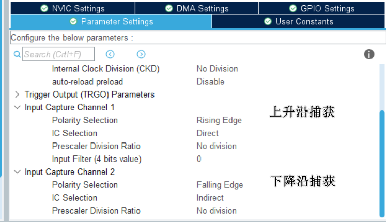Go to next search result arrow
The image size is (386, 222).
tap(141, 54)
